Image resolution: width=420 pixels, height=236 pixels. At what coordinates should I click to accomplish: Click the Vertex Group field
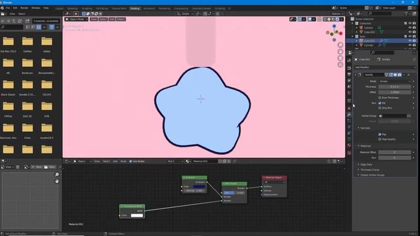coord(392,116)
